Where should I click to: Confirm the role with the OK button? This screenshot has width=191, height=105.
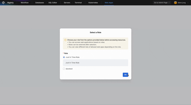coord(125,75)
